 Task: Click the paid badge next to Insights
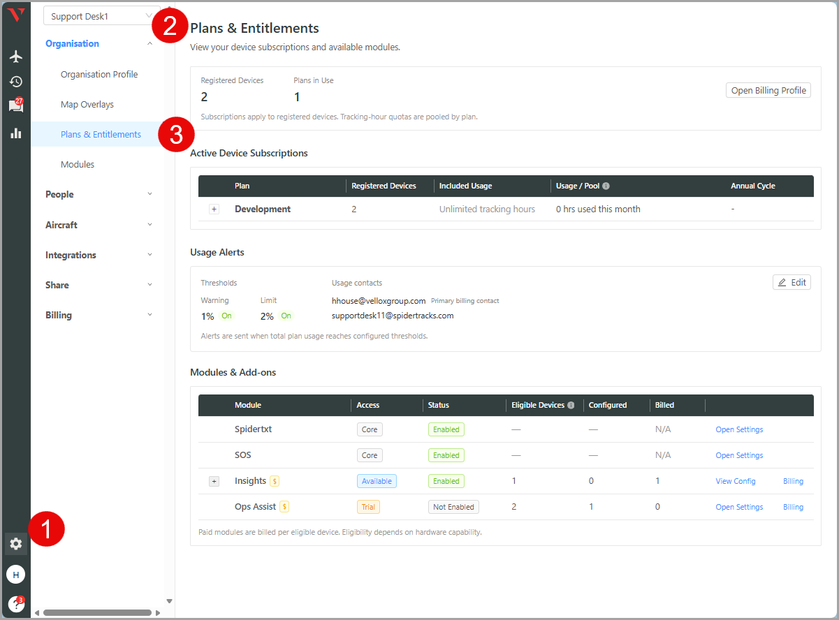[275, 481]
